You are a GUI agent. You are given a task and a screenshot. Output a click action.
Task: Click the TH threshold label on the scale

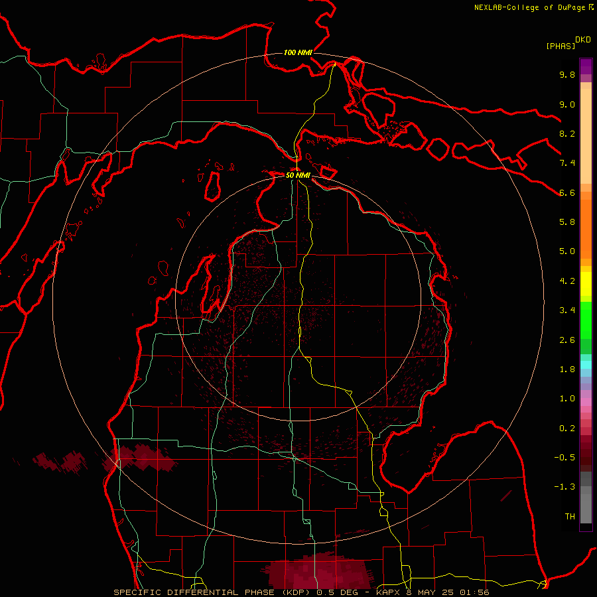pos(570,517)
